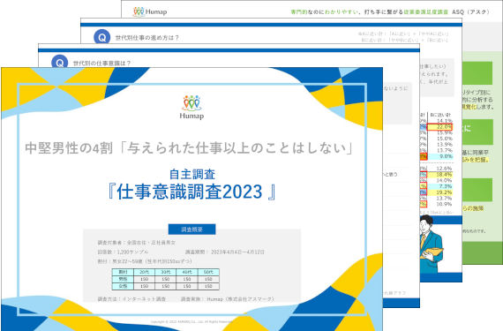Click the 自主調査 subtitle text
The height and width of the screenshot is (331, 503).
pos(192,174)
